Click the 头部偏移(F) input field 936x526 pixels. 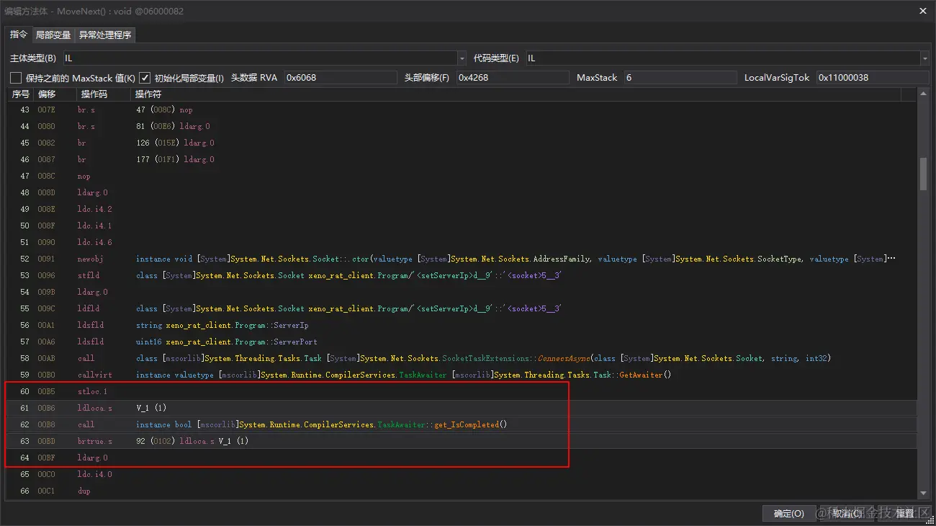point(512,78)
